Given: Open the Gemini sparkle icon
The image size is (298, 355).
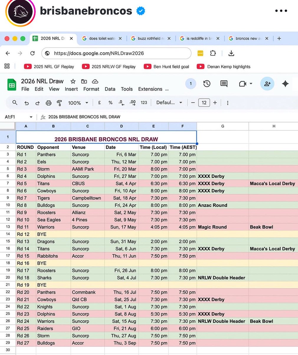Looking at the screenshot, I should pyautogui.click(x=285, y=84).
